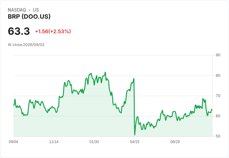229x158 pixels.
Task: Click the 70 price level label
Action: (x=218, y=96)
